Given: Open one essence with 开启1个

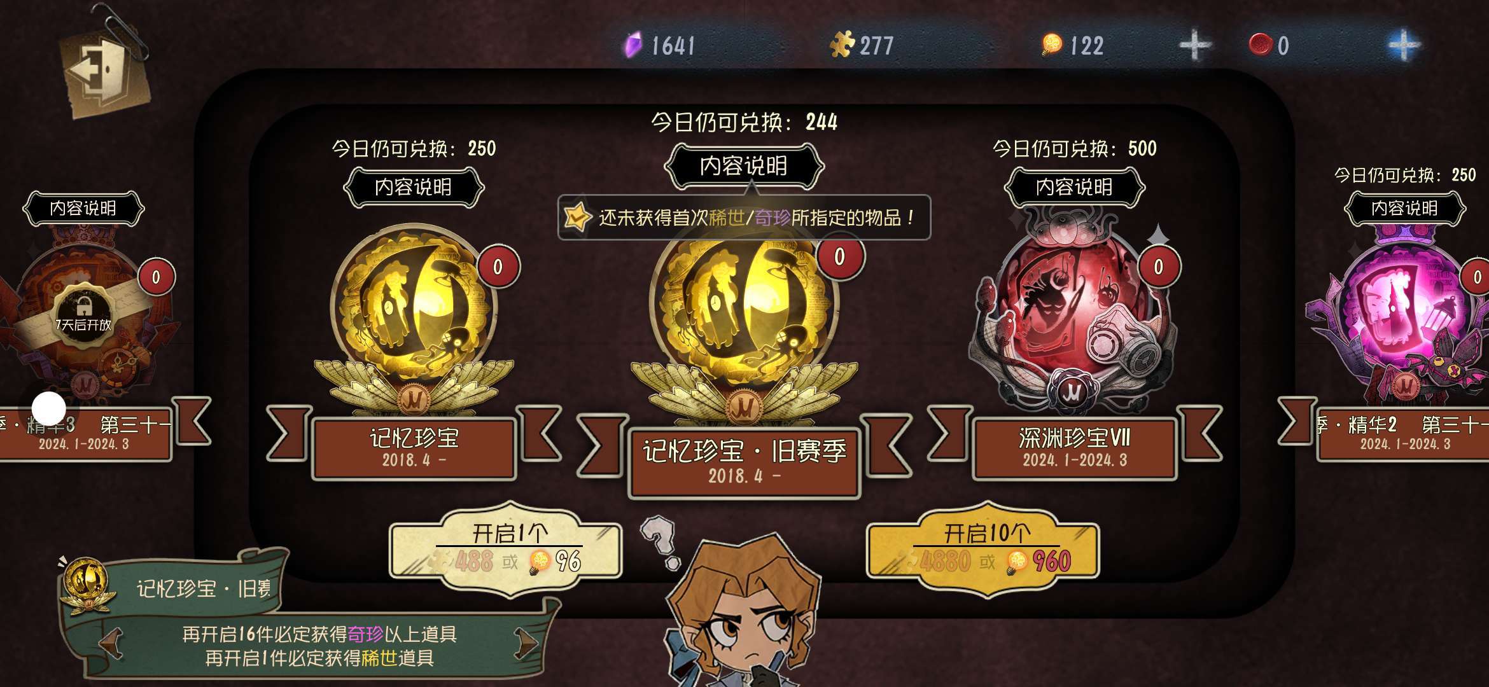Looking at the screenshot, I should [x=506, y=549].
